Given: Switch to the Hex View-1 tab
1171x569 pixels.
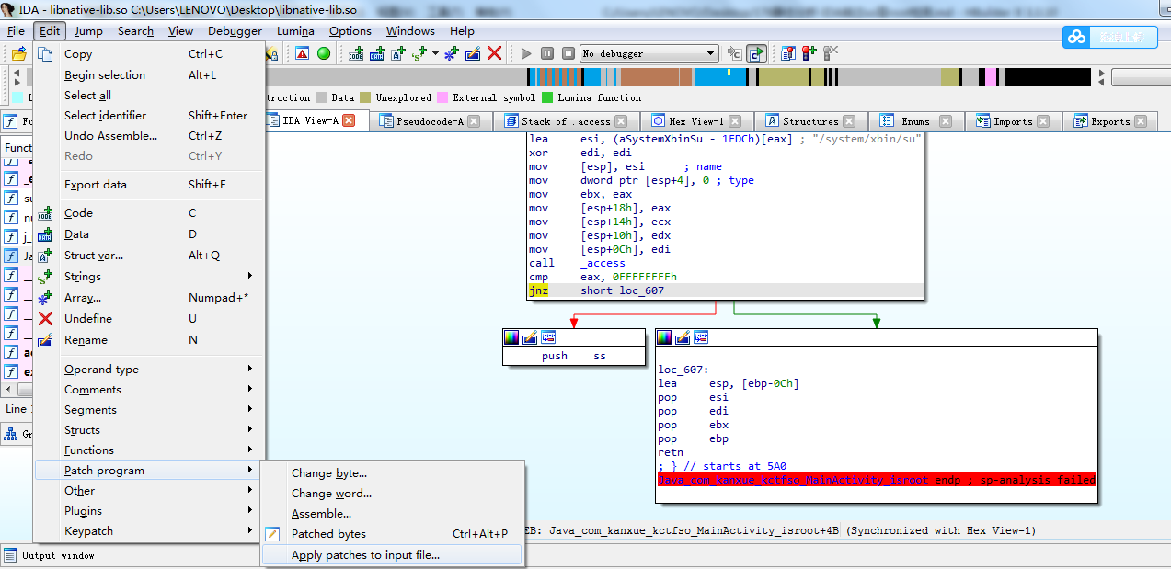Looking at the screenshot, I should pyautogui.click(x=696, y=120).
